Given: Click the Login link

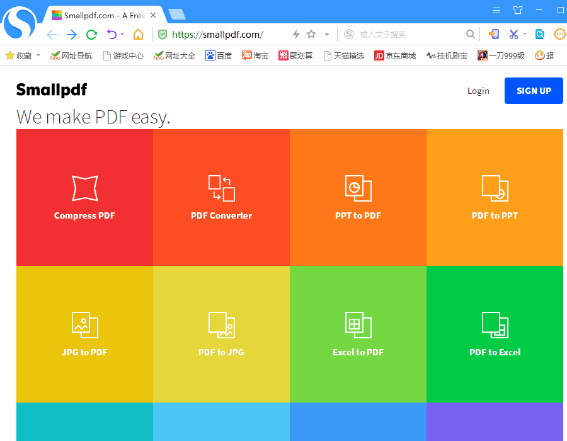Looking at the screenshot, I should 478,91.
